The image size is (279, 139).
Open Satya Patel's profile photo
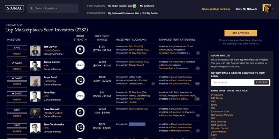click(35, 81)
